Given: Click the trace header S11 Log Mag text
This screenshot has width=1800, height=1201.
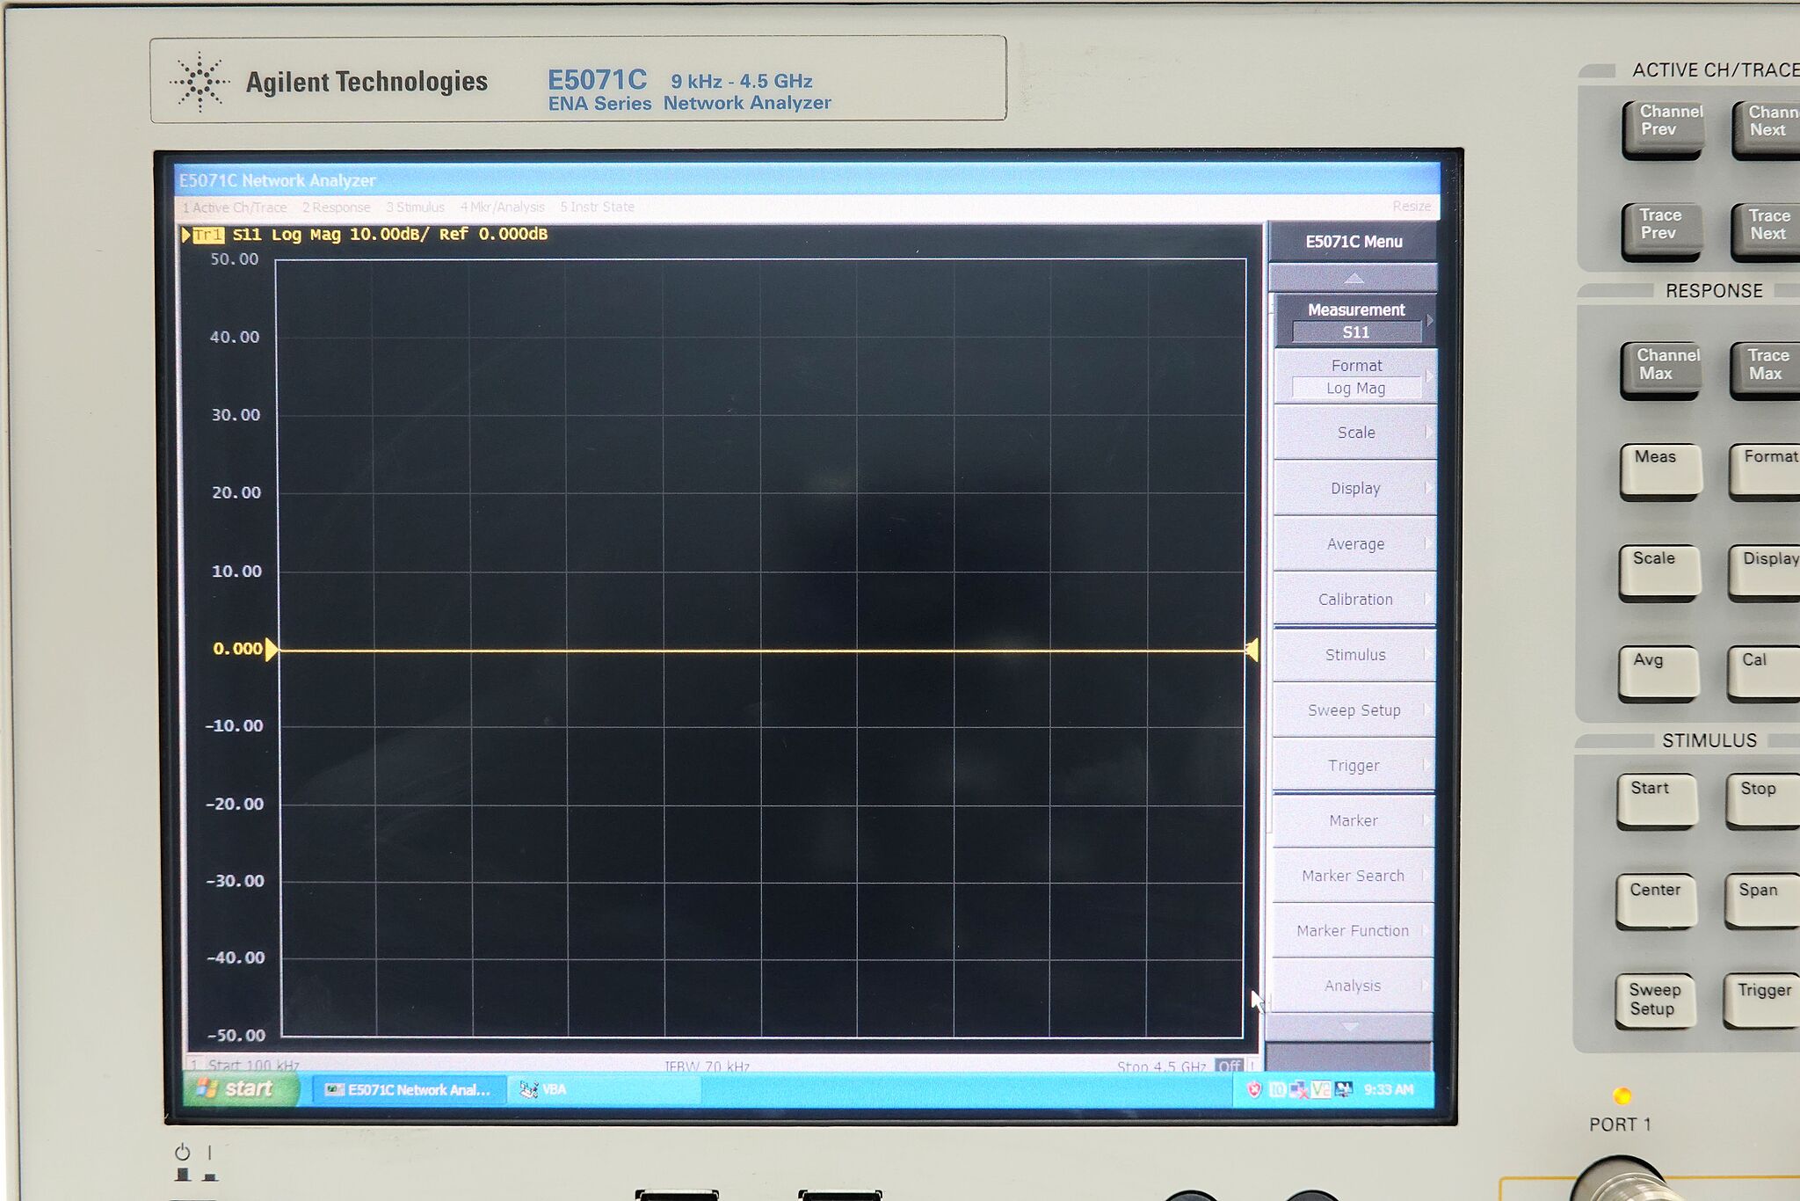Looking at the screenshot, I should [286, 235].
